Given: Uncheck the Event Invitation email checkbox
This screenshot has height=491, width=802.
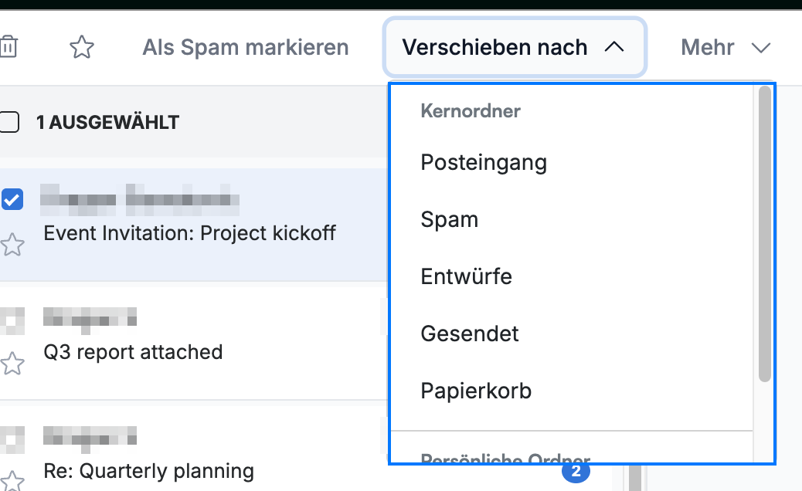Looking at the screenshot, I should tap(12, 199).
